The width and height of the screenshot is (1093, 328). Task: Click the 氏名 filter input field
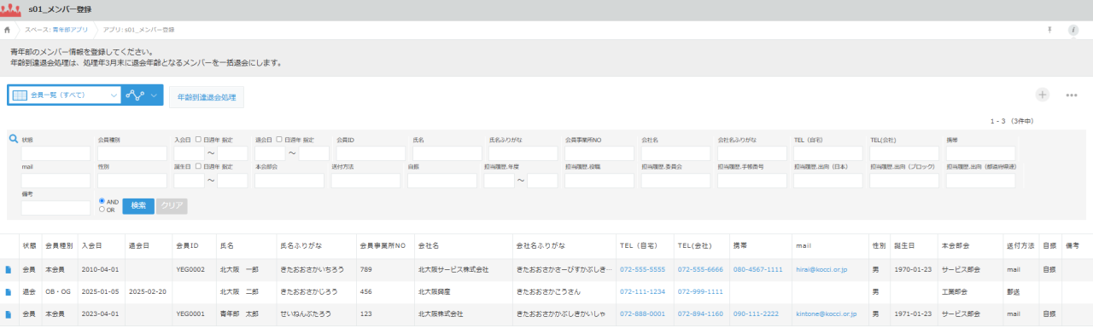coord(447,153)
